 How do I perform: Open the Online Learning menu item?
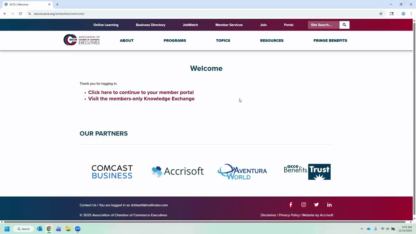pyautogui.click(x=106, y=25)
